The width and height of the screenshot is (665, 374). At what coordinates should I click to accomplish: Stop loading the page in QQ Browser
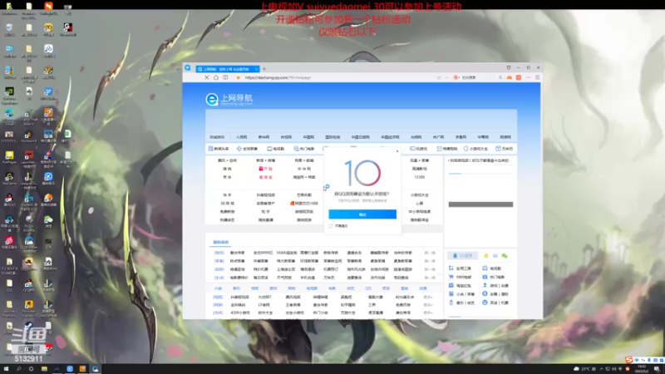click(206, 77)
